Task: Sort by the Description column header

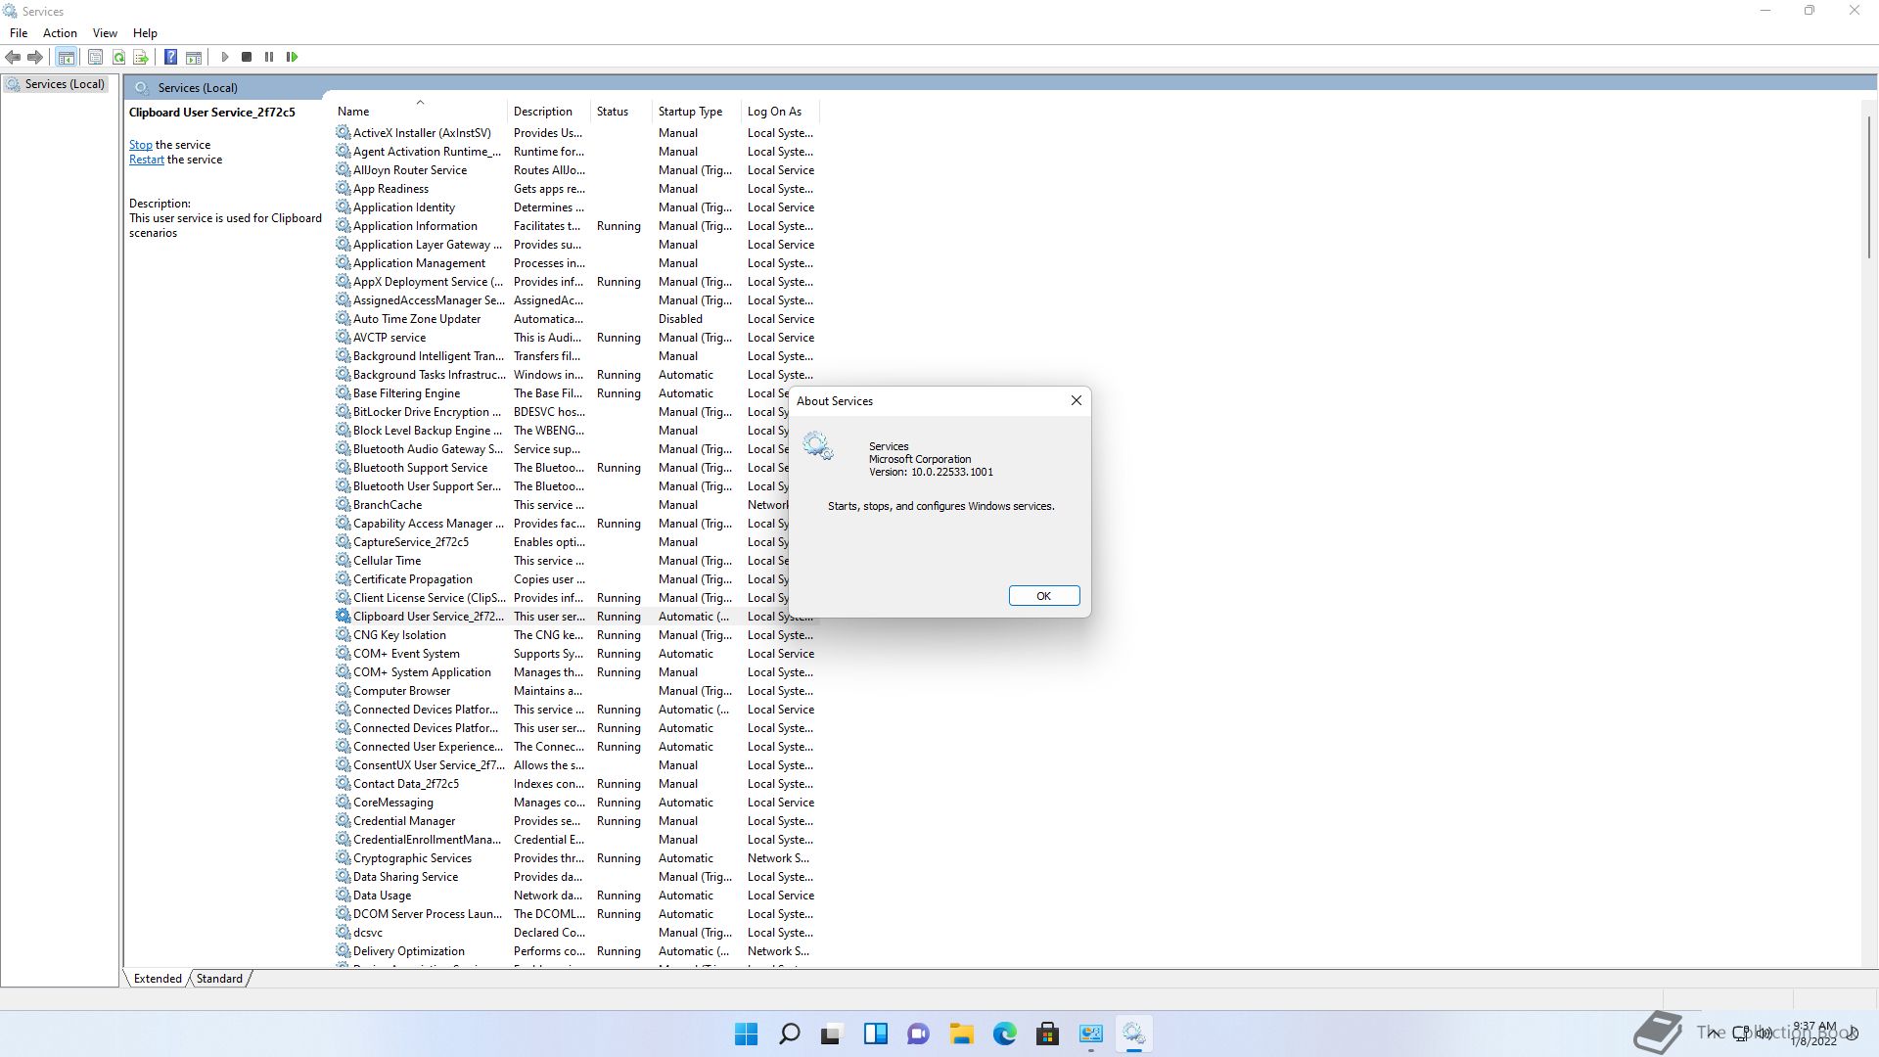Action: pos(549,112)
